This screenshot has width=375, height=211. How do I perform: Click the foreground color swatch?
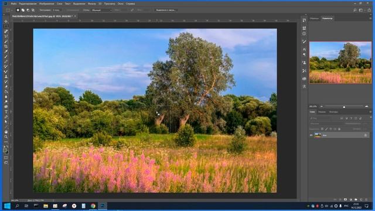click(x=5, y=151)
